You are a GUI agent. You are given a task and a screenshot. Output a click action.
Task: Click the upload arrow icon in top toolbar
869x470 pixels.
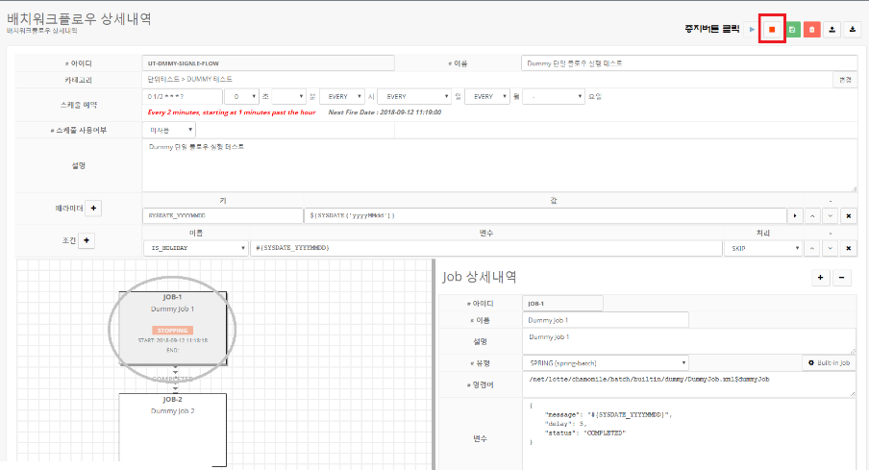click(x=832, y=30)
